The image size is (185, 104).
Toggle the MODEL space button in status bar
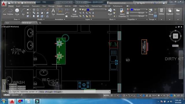[106, 95]
